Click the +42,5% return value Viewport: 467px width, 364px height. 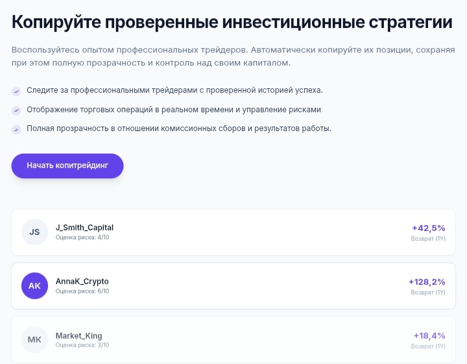click(x=429, y=228)
